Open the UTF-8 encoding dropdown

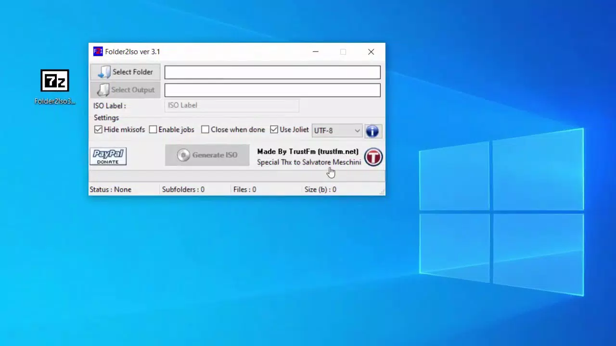pos(337,130)
